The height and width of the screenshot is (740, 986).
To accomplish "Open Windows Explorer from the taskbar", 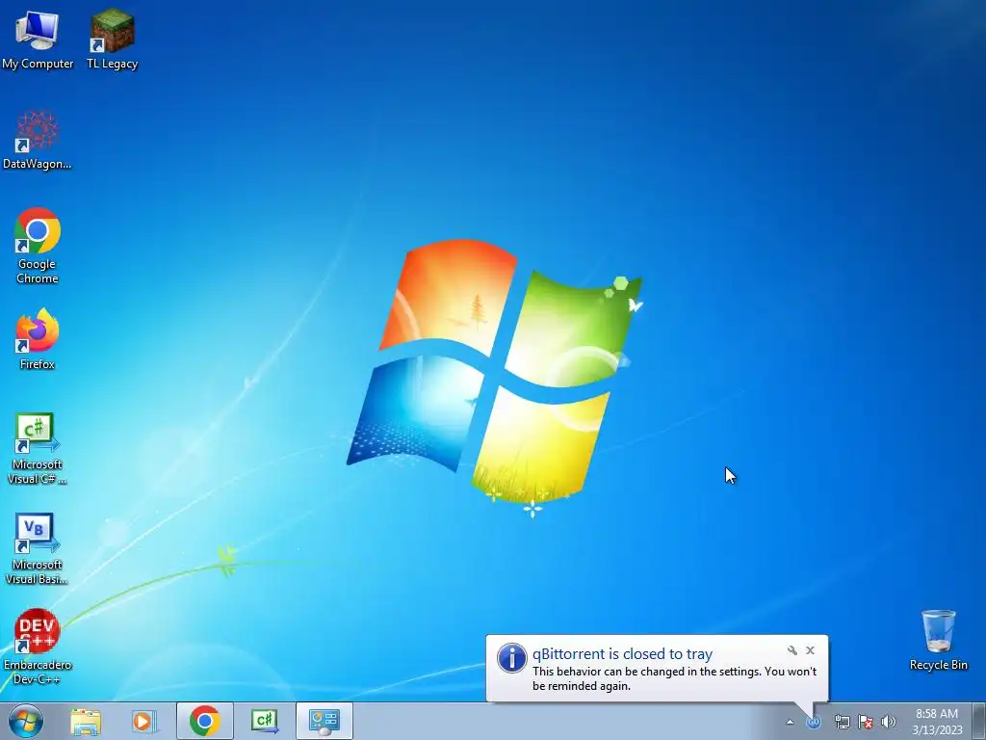I will click(x=86, y=721).
